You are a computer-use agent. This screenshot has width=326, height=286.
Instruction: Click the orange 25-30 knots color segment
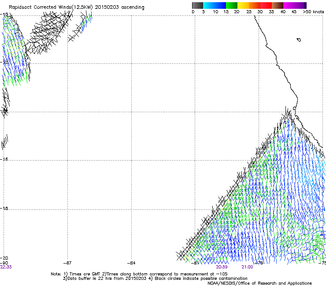(x=255, y=5)
